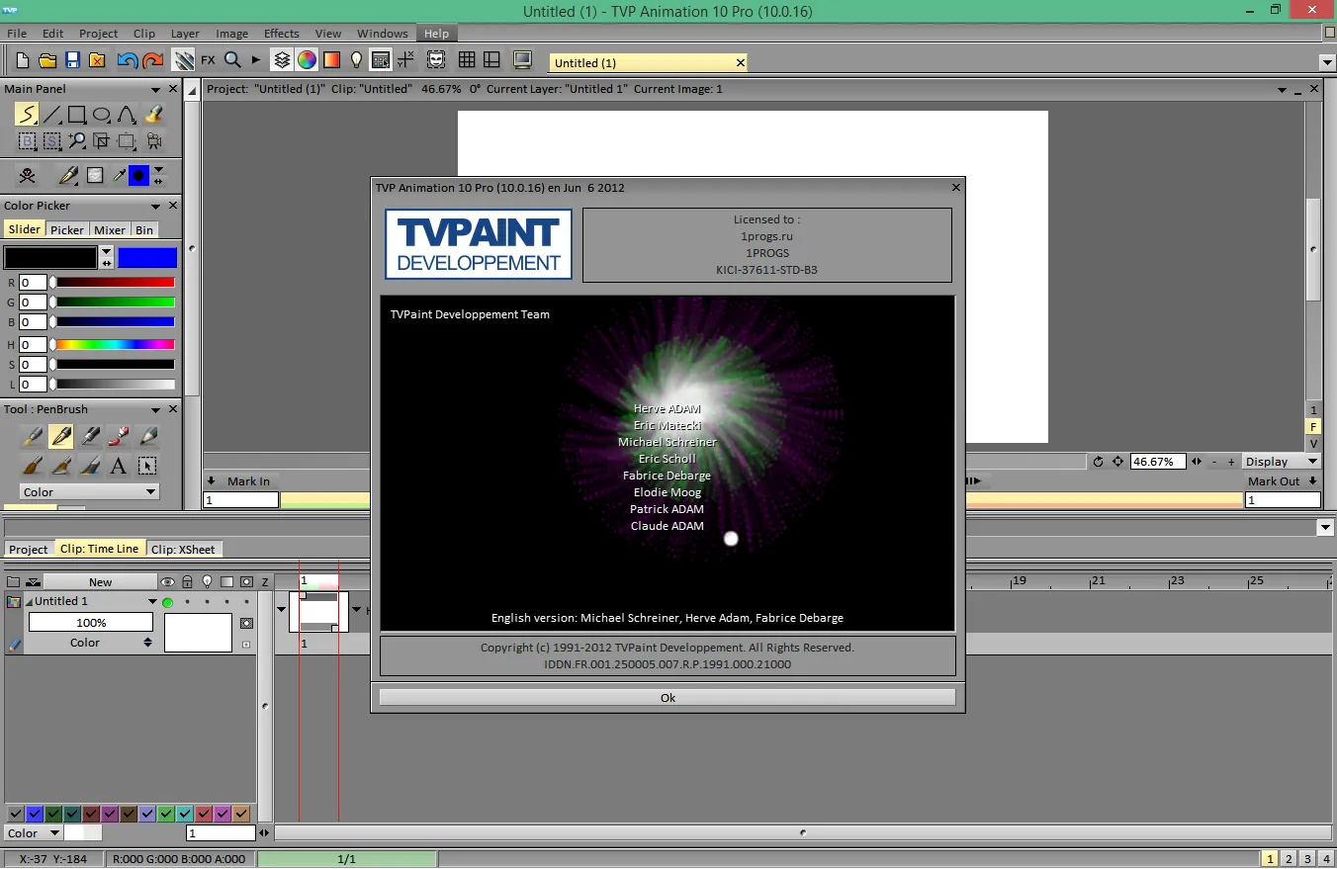Toggle the padlock lock column header
1337x869 pixels.
[x=187, y=582]
